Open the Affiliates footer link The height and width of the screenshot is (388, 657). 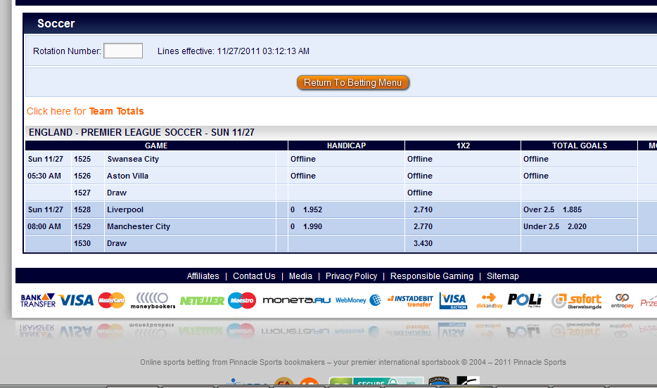203,276
